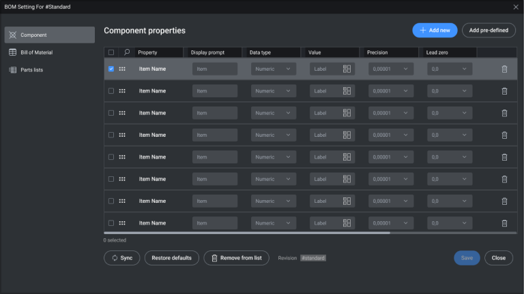Click the Display prompt field in seventh row
The width and height of the screenshot is (524, 294).
[215, 201]
